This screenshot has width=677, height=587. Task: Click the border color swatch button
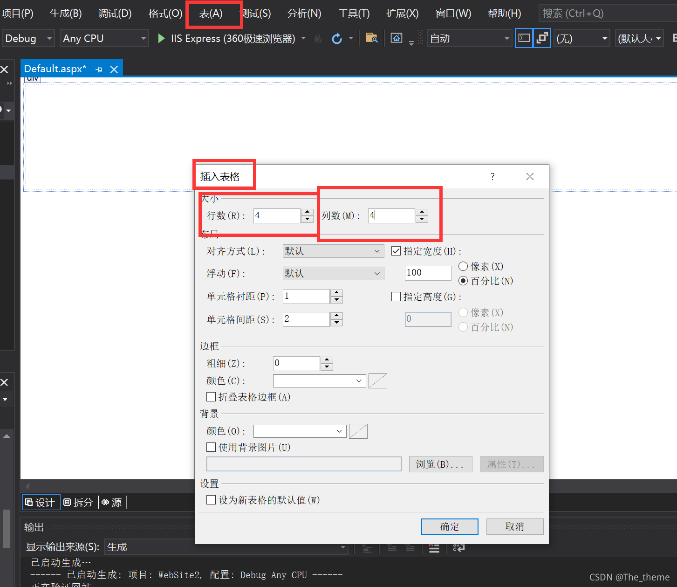pyautogui.click(x=378, y=381)
